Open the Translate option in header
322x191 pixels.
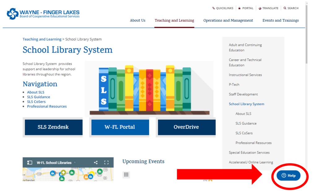click(268, 8)
